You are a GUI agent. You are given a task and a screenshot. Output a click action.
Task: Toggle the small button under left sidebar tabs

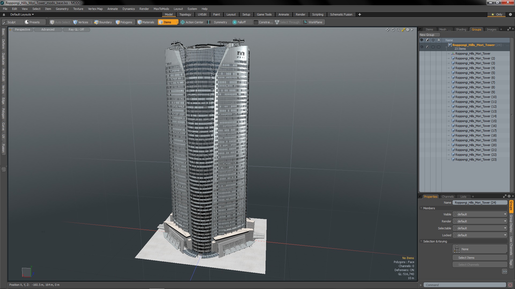[3, 169]
